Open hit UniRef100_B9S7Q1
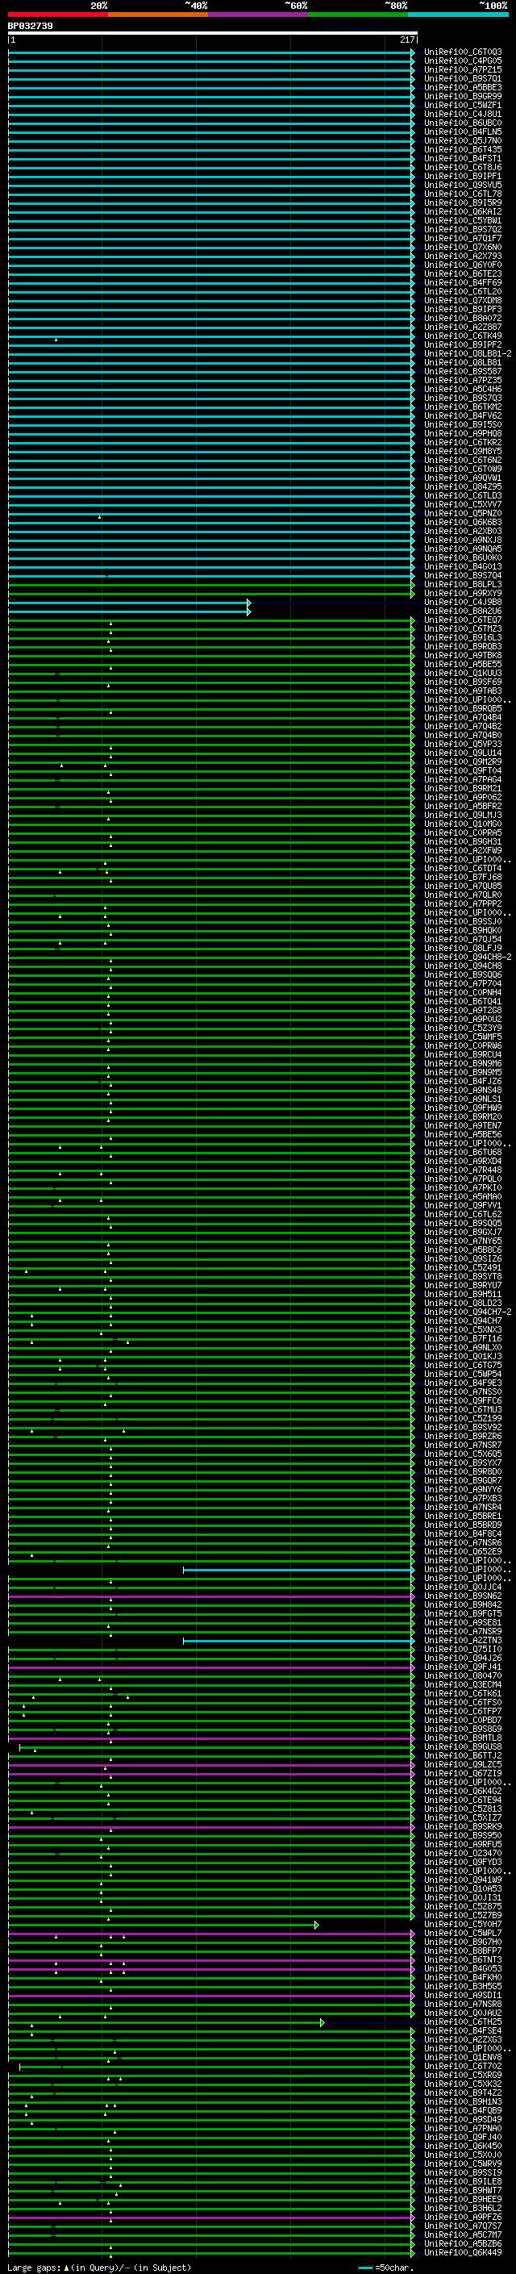This screenshot has width=516, height=2274. click(463, 78)
